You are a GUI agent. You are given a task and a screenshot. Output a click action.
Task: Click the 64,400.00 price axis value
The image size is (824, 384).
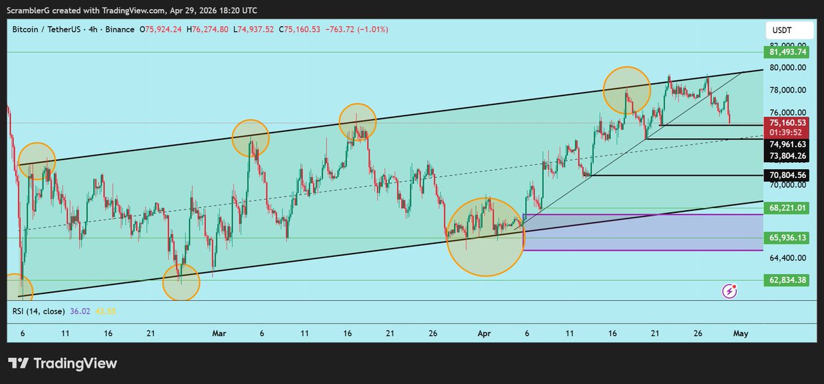[x=787, y=258]
